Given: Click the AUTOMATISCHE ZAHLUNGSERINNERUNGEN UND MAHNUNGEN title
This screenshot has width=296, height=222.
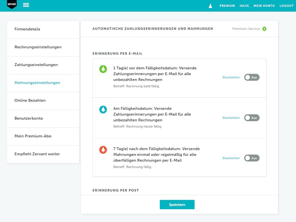Looking at the screenshot, I should click(153, 29).
